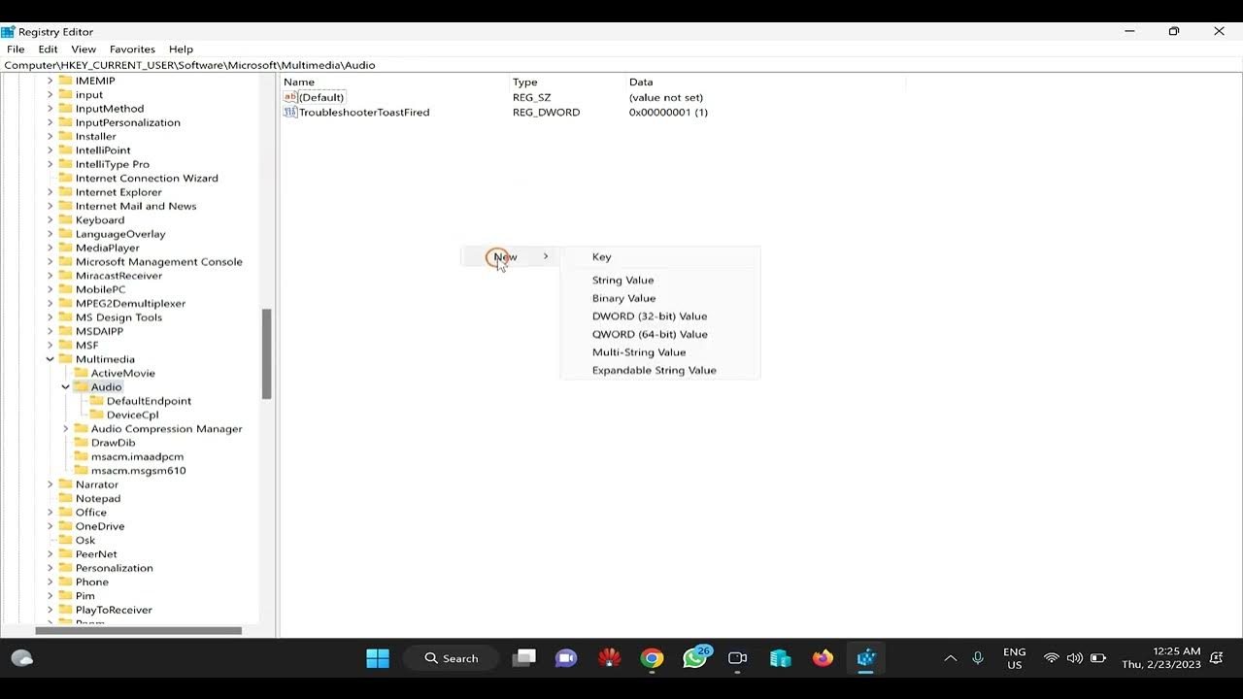Screen dimensions: 1243x699
Task: Open the Teams Chat taskbar icon
Action: pyautogui.click(x=566, y=658)
